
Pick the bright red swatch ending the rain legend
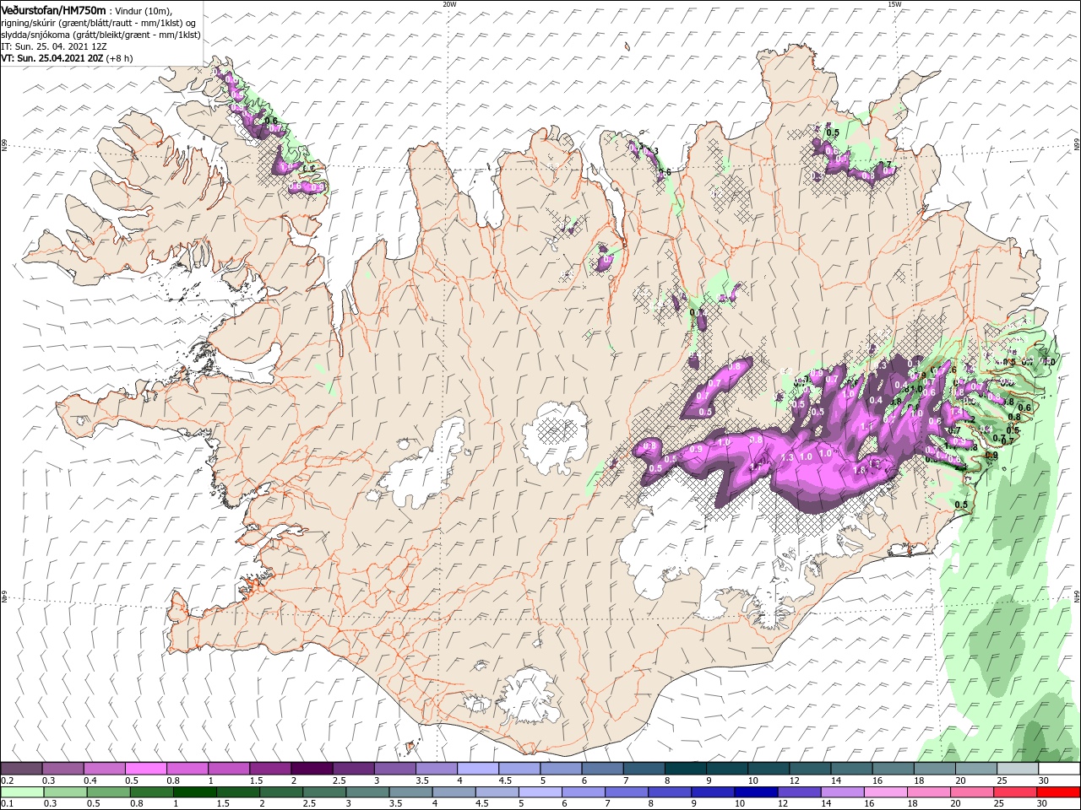click(1059, 792)
